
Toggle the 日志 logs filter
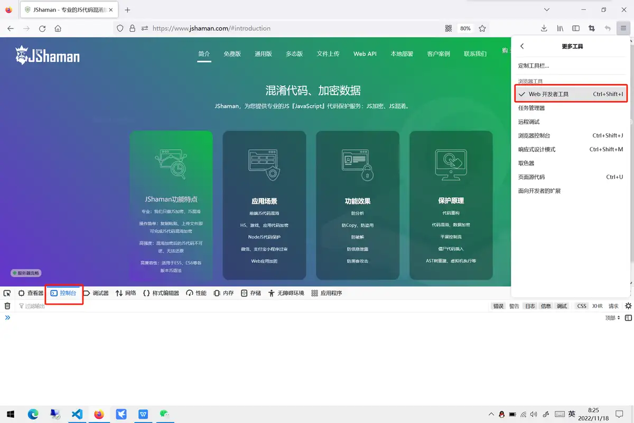pyautogui.click(x=530, y=306)
